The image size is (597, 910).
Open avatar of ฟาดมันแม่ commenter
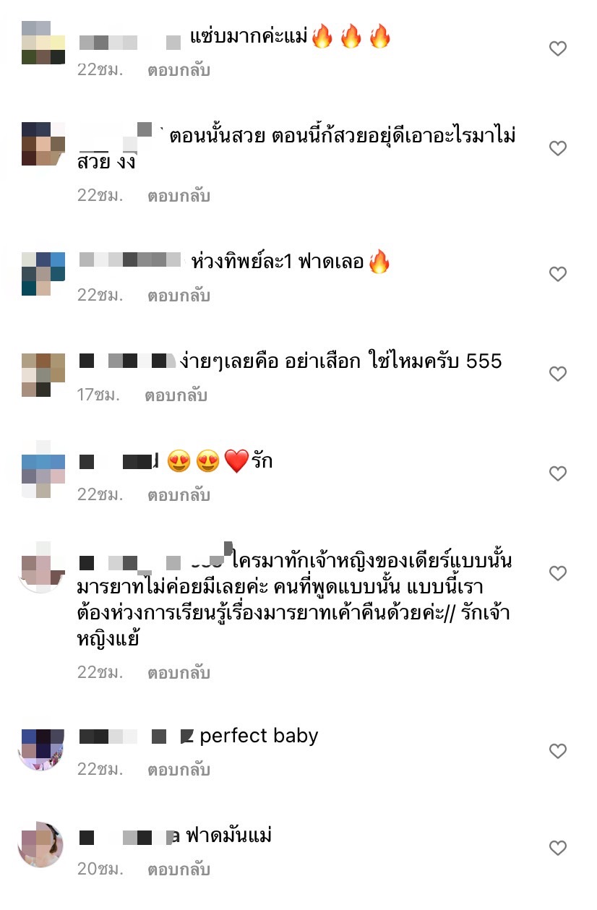40,844
